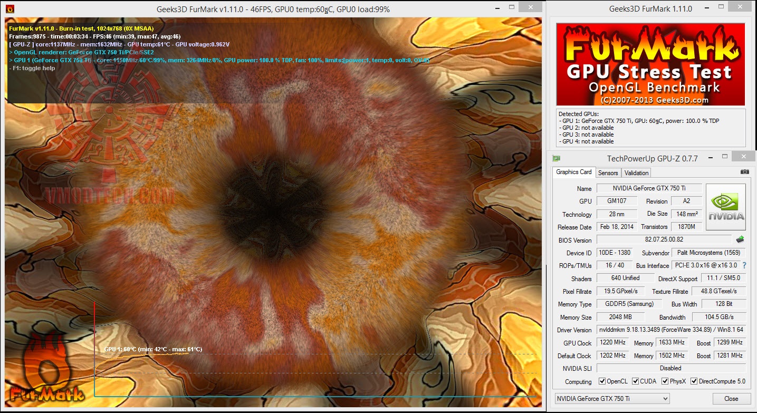Click the Pixel Fillrate value 19.5 GPixel/s
757x413 pixels.
click(620, 291)
